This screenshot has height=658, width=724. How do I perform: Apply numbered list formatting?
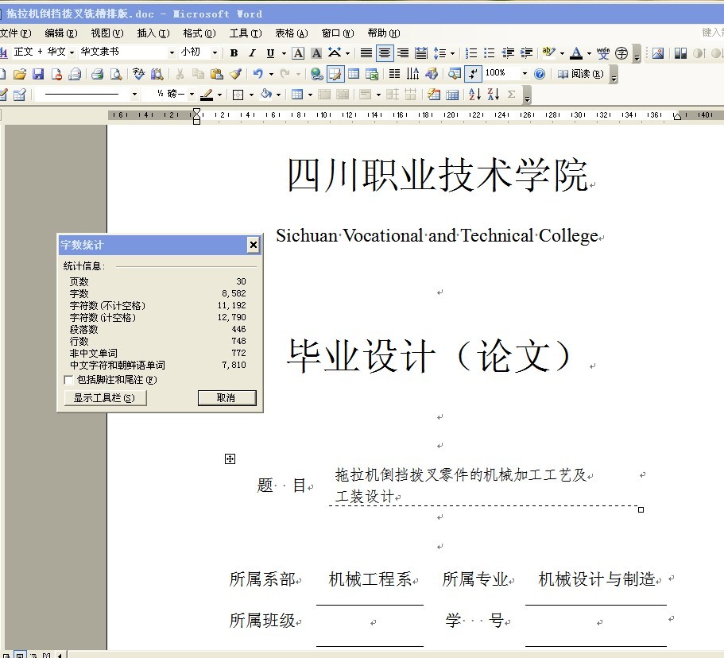click(x=470, y=53)
